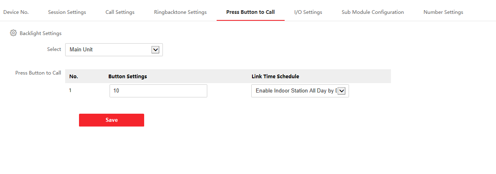Select the Press Button to Call tab
Viewport: 496px width, 174px height.
[x=250, y=12]
